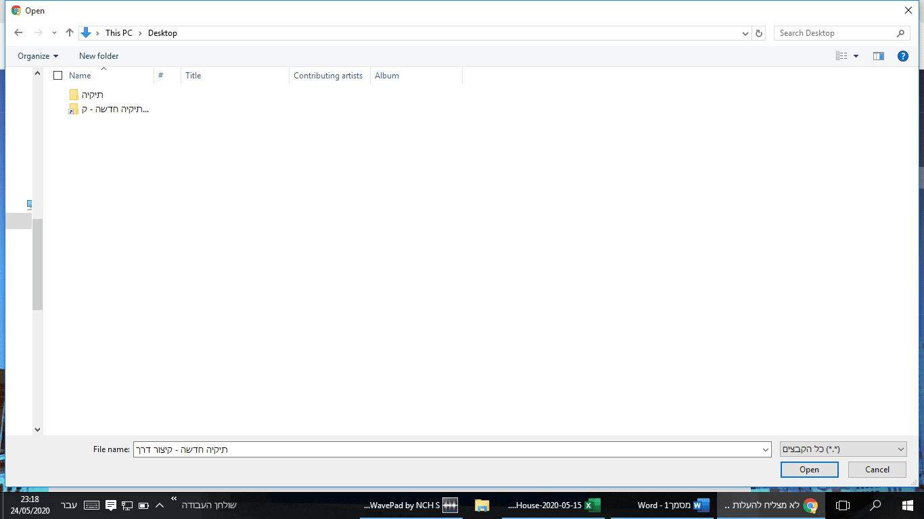Select the תיקיה folder icon
This screenshot has width=924, height=519.
[74, 95]
